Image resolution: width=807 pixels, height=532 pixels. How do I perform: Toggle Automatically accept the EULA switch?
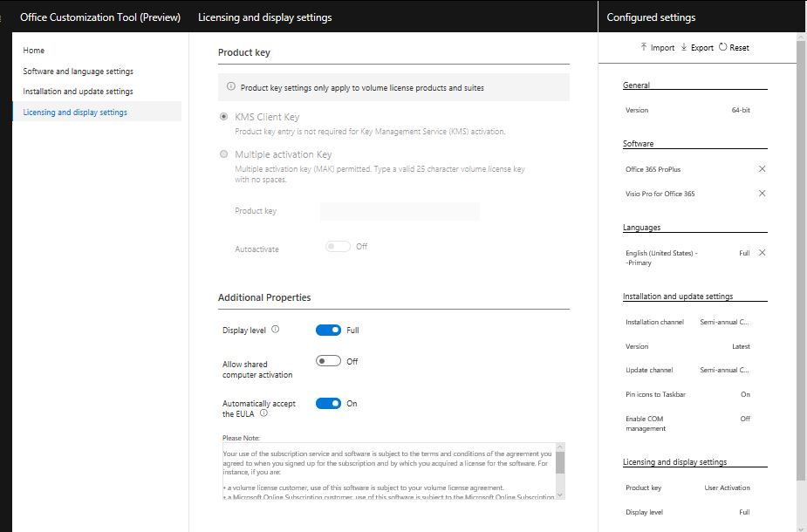328,404
